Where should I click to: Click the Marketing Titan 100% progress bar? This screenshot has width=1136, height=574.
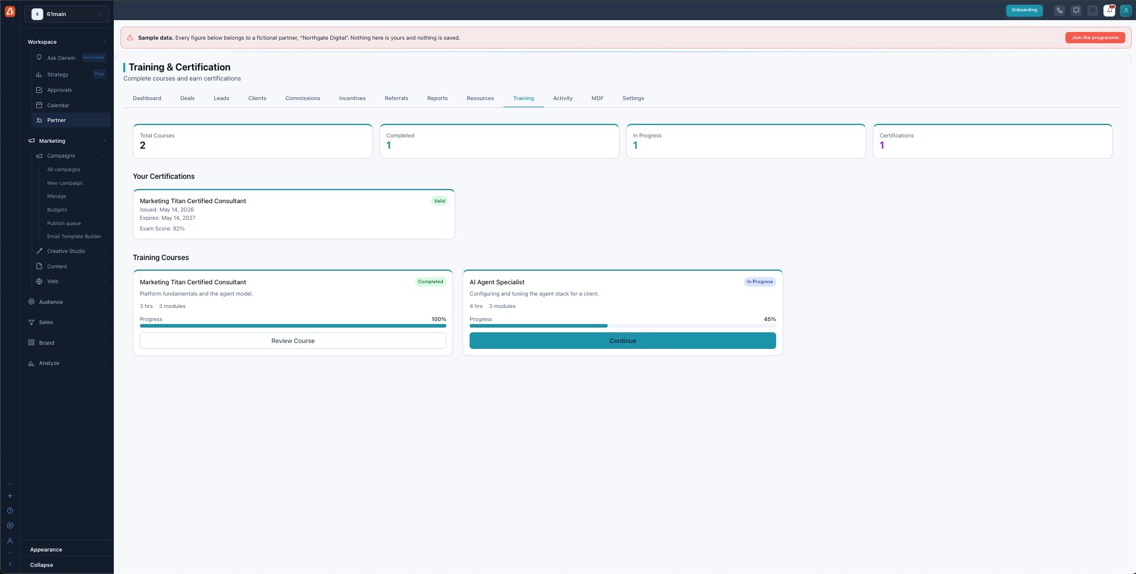tap(293, 326)
